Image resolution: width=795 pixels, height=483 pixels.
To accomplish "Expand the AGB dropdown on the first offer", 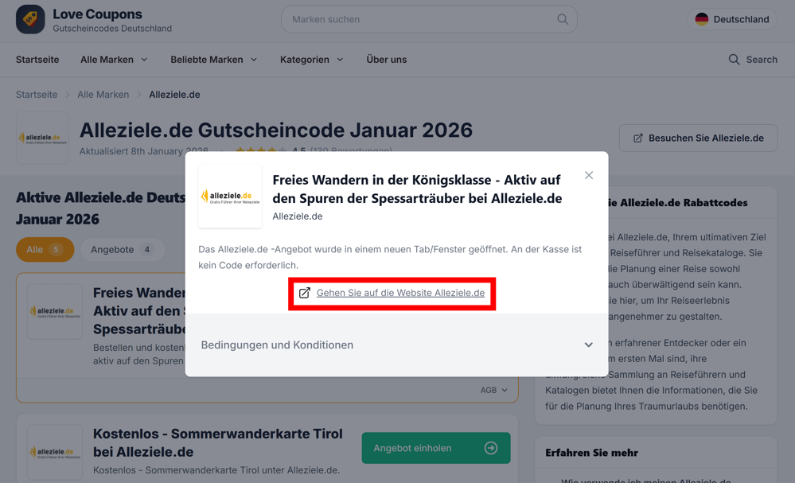I will coord(494,390).
